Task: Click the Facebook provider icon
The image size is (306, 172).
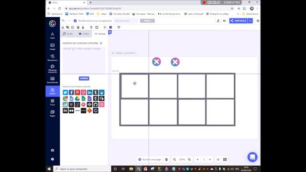Action: coord(71,92)
